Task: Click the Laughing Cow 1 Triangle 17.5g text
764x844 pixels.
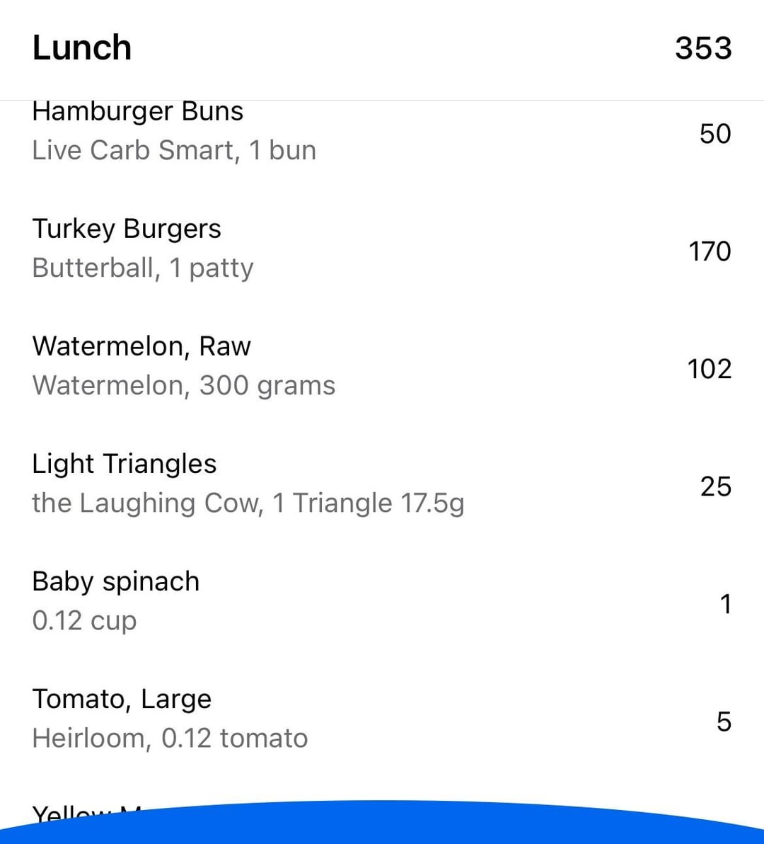Action: (x=248, y=503)
